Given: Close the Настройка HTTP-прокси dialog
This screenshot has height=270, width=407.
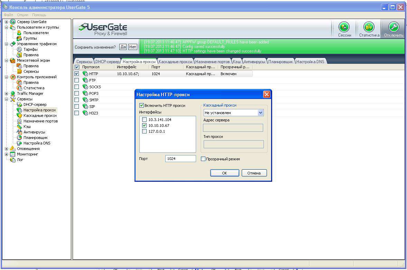Looking at the screenshot, I should [267, 94].
